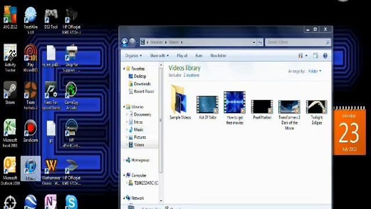Click the navigation pane scroll down arrow
This screenshot has height=209, width=371.
[161, 201]
